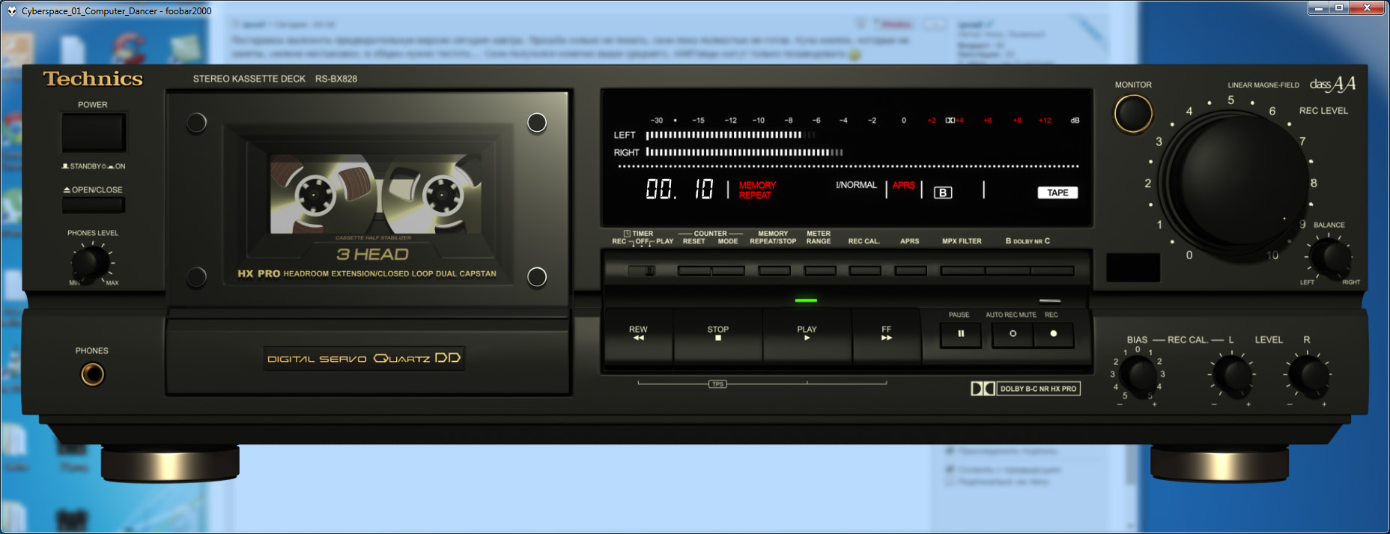Image resolution: width=1390 pixels, height=534 pixels.
Task: Click the tape counter display 00.10
Action: click(680, 189)
